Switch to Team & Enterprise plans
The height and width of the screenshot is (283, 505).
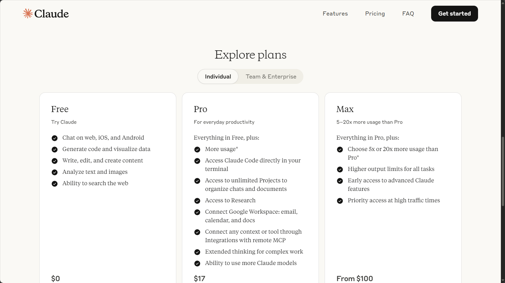click(271, 77)
